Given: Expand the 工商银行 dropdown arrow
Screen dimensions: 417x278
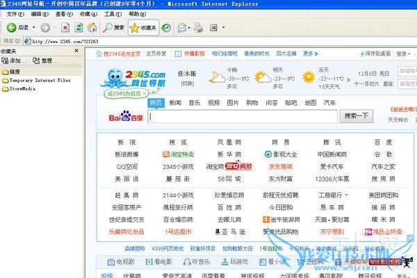Looking at the screenshot, I should point(347,195).
